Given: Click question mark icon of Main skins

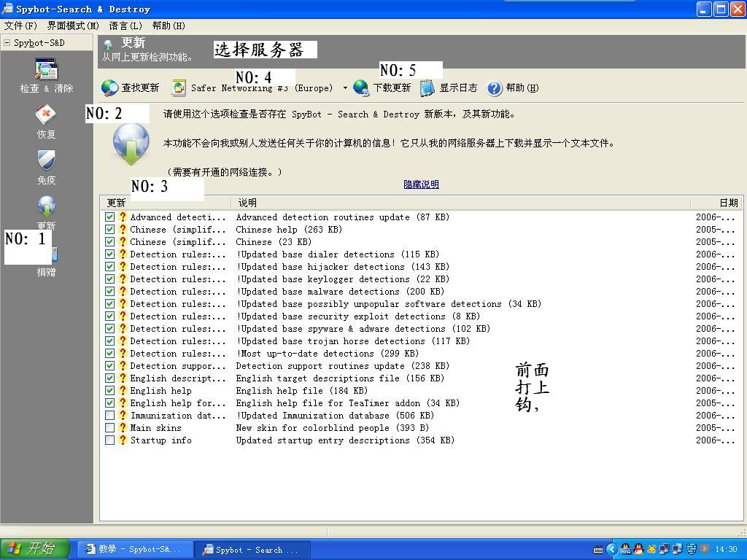Looking at the screenshot, I should (x=123, y=427).
